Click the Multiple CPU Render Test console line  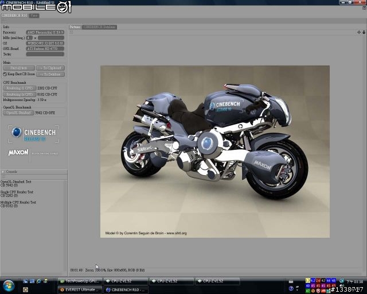18,202
